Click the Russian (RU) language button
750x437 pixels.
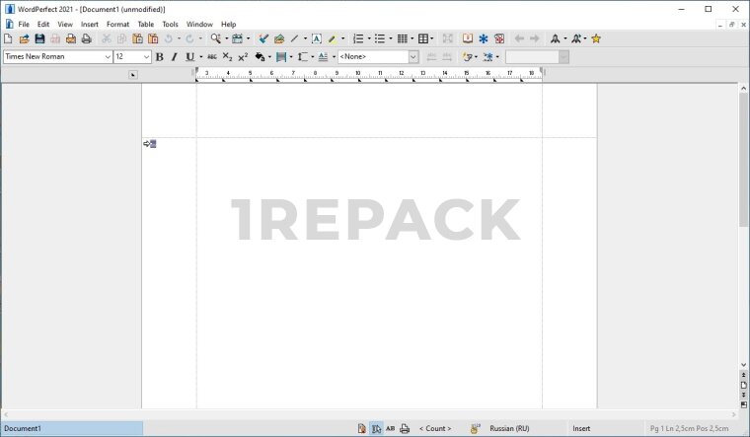[509, 429]
